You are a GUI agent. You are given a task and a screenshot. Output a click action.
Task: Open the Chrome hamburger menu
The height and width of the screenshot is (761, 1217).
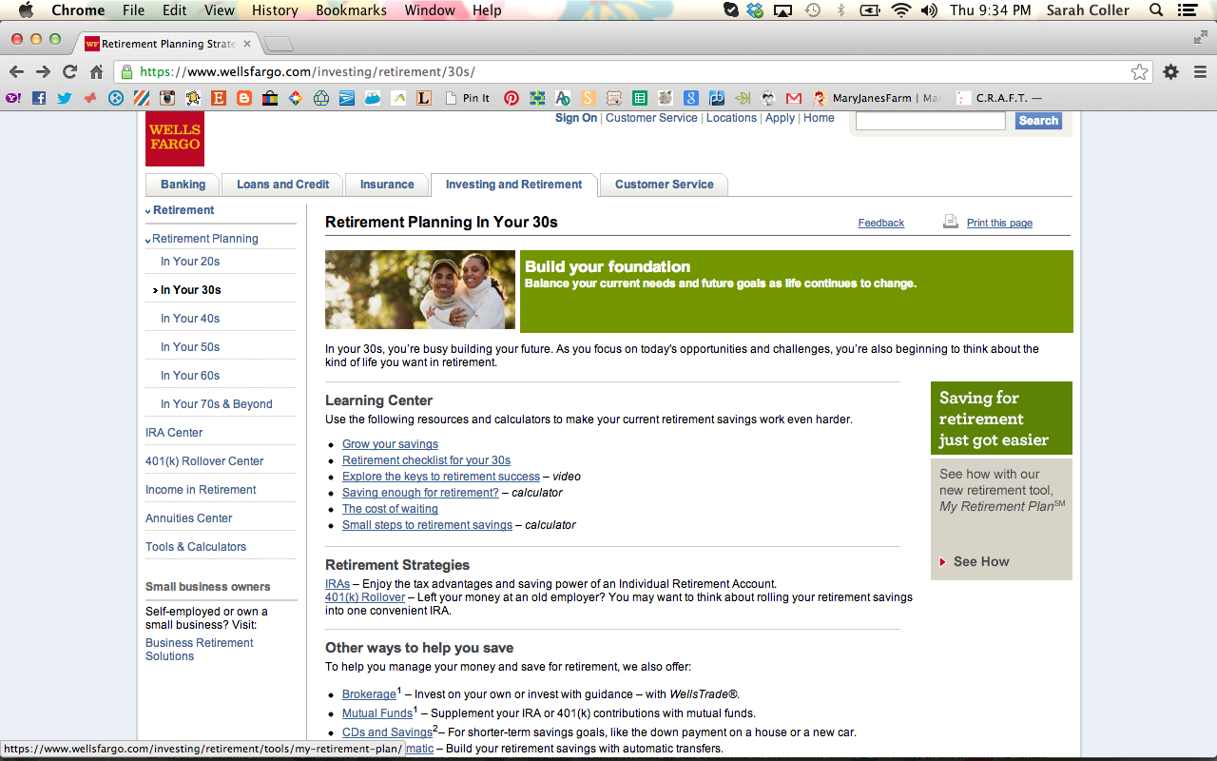point(1200,71)
